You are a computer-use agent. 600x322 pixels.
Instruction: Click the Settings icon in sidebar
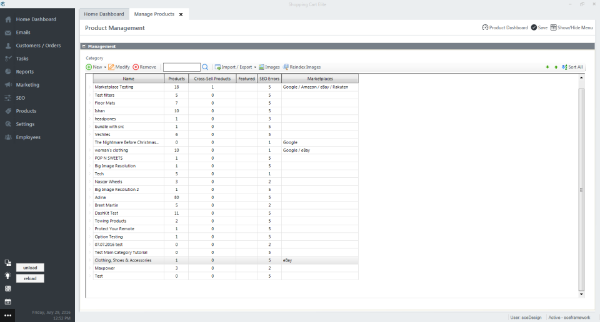coord(8,124)
